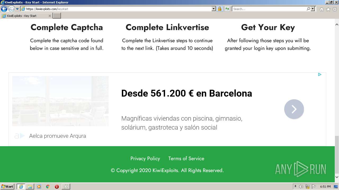Close the KiwiExploits tab

coord(50,16)
